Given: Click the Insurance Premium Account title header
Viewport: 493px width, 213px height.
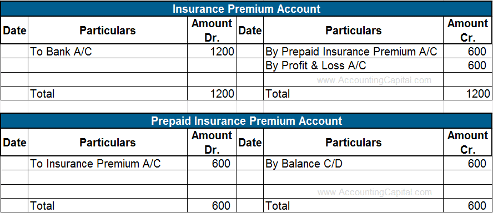Looking at the screenshot, I should (x=247, y=8).
